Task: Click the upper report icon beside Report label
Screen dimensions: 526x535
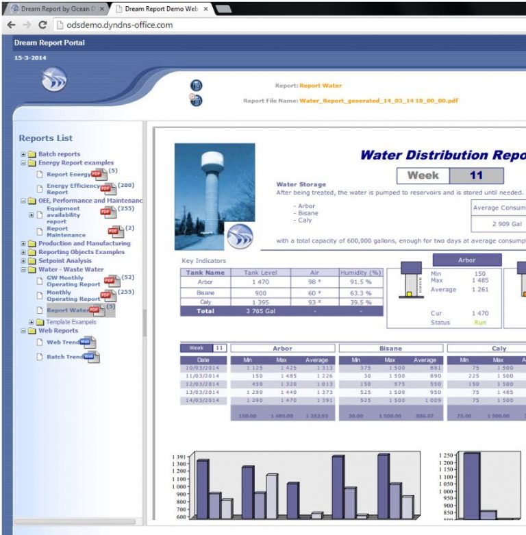Action: click(197, 86)
